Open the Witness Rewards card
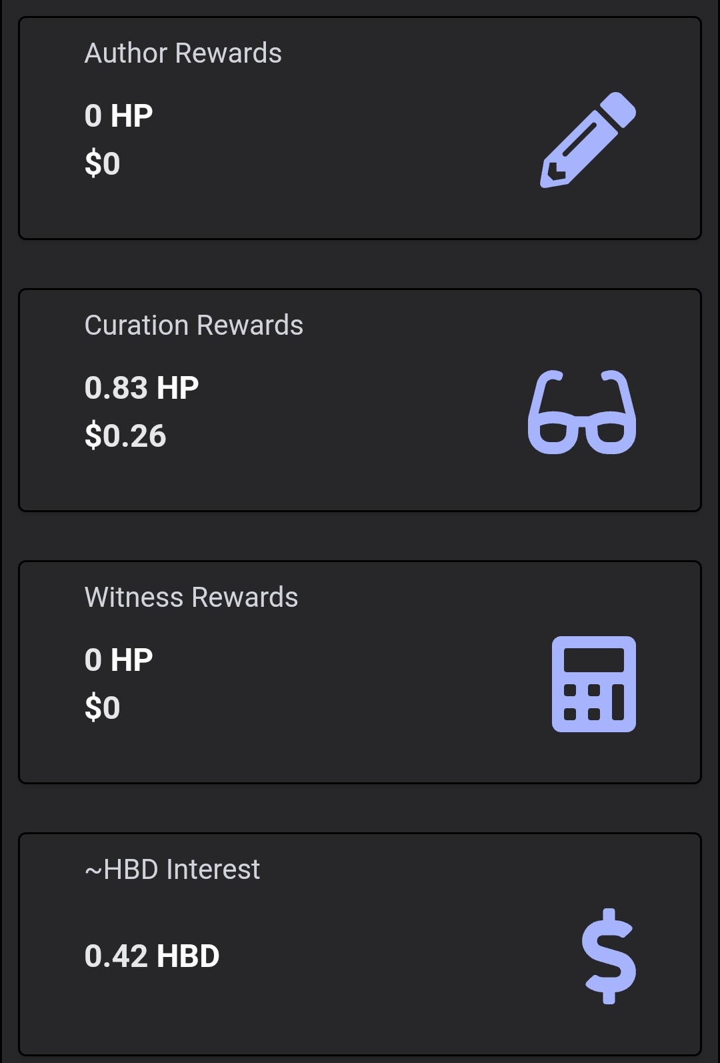This screenshot has width=720, height=1063. click(x=360, y=672)
